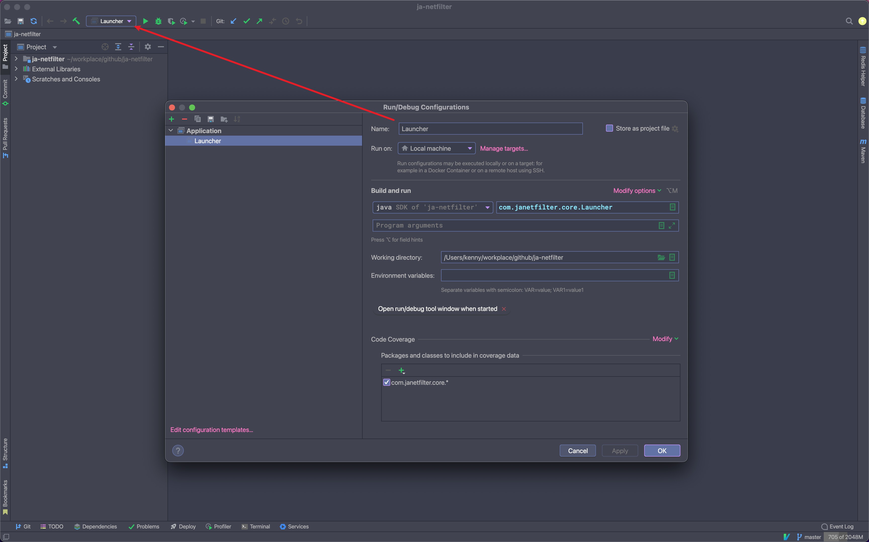
Task: Click the OK button
Action: 662,451
